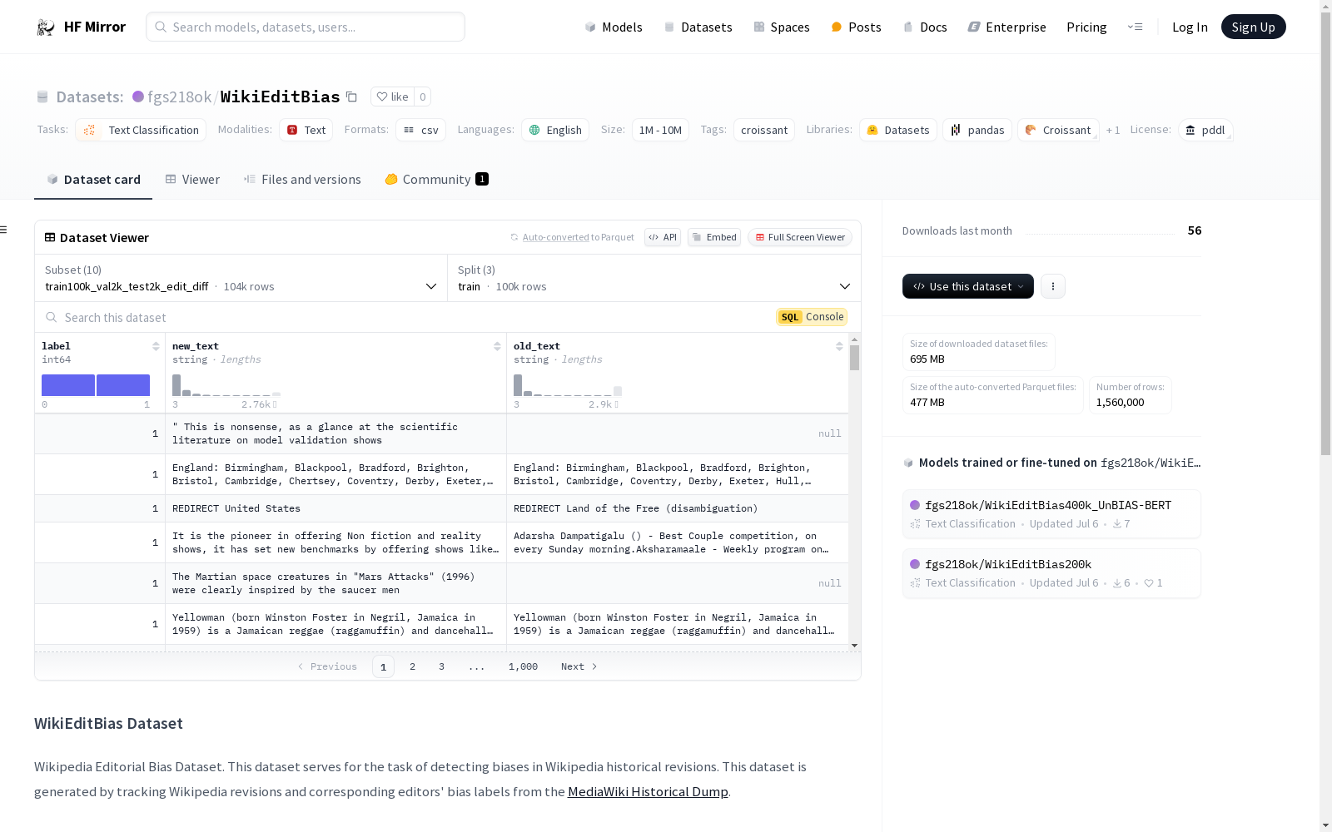Viewport: 1332px width, 832px height.
Task: Select the REDIRECT United States cell
Action: (x=336, y=508)
